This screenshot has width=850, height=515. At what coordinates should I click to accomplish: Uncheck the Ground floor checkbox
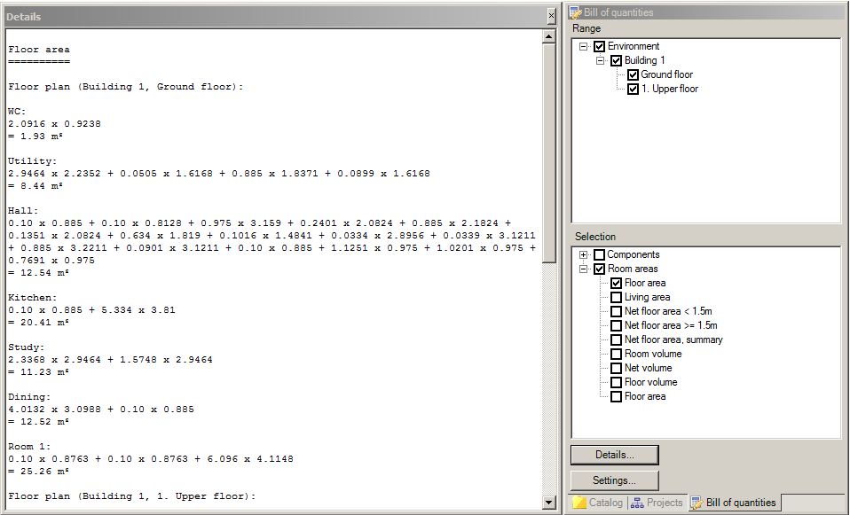[x=633, y=75]
